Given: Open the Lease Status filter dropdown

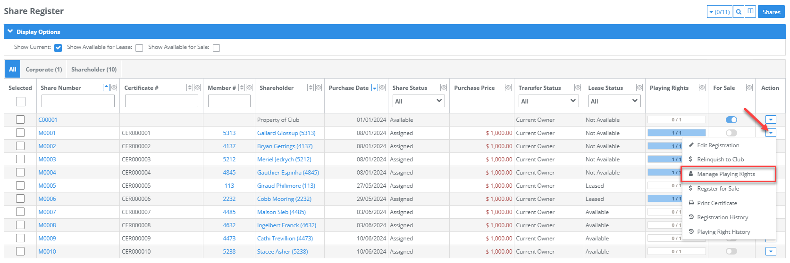Looking at the screenshot, I should 614,101.
